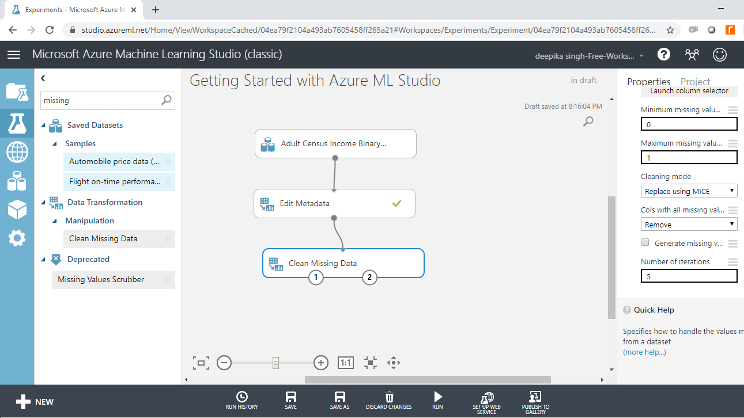
Task: Click the search magnifier in module search box
Action: pos(166,100)
